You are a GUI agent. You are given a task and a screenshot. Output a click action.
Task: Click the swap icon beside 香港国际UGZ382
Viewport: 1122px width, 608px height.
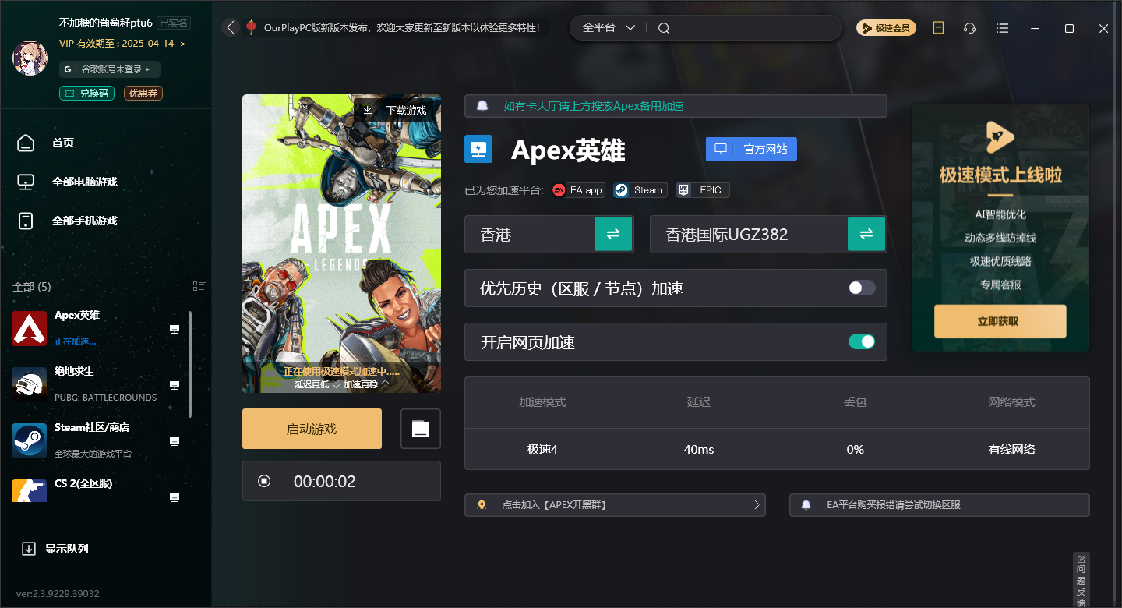point(866,234)
